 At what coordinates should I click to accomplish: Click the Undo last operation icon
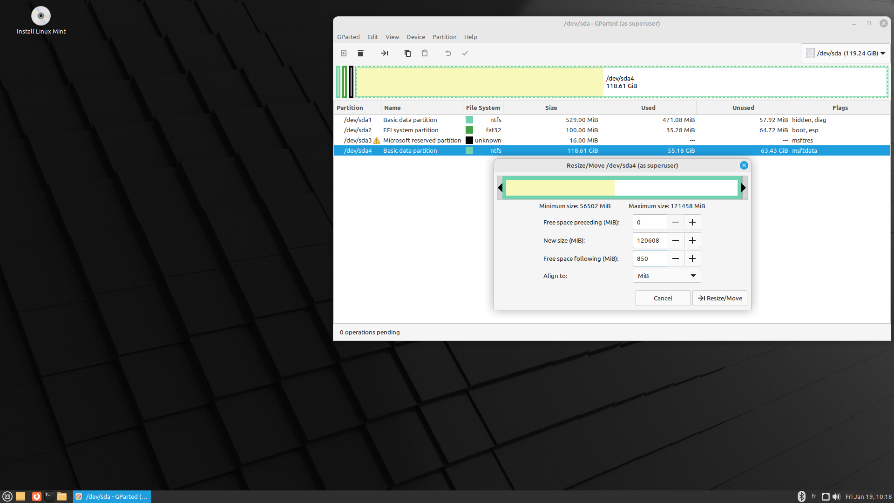point(448,53)
